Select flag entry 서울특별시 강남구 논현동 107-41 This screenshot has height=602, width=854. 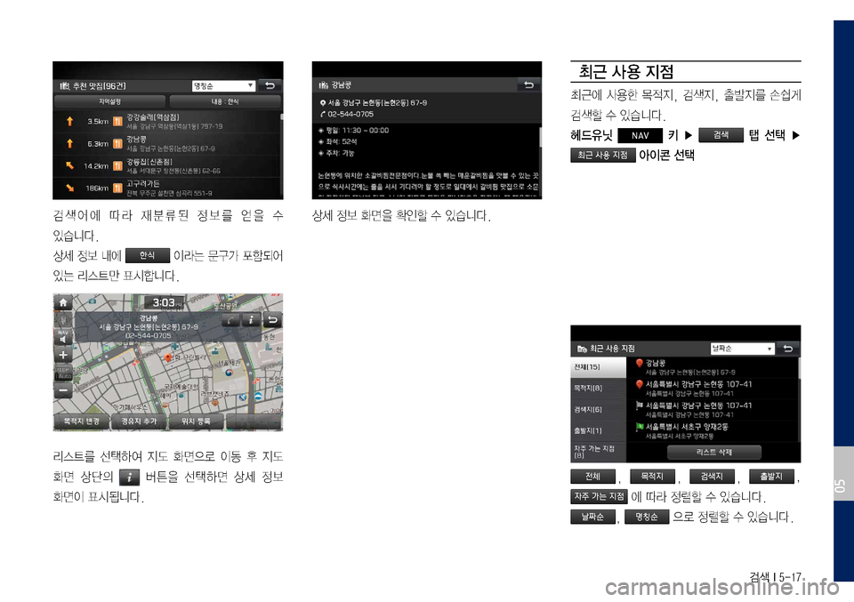pos(713,409)
